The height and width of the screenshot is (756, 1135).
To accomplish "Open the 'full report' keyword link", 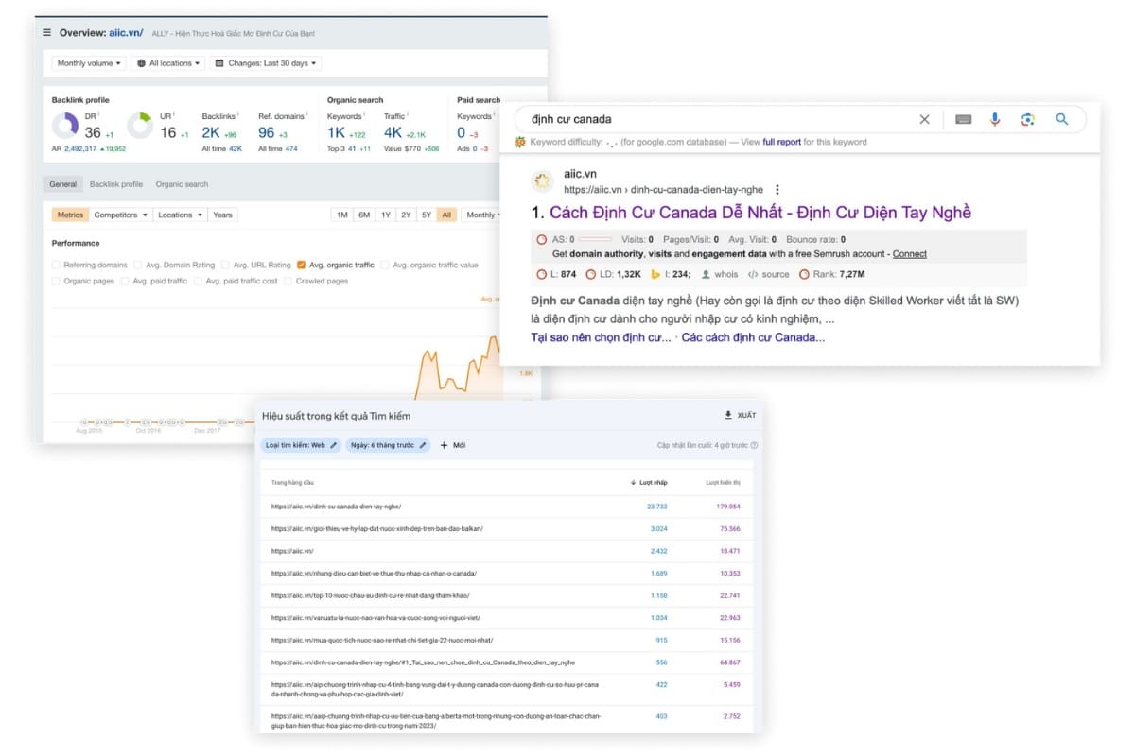I will 782,142.
